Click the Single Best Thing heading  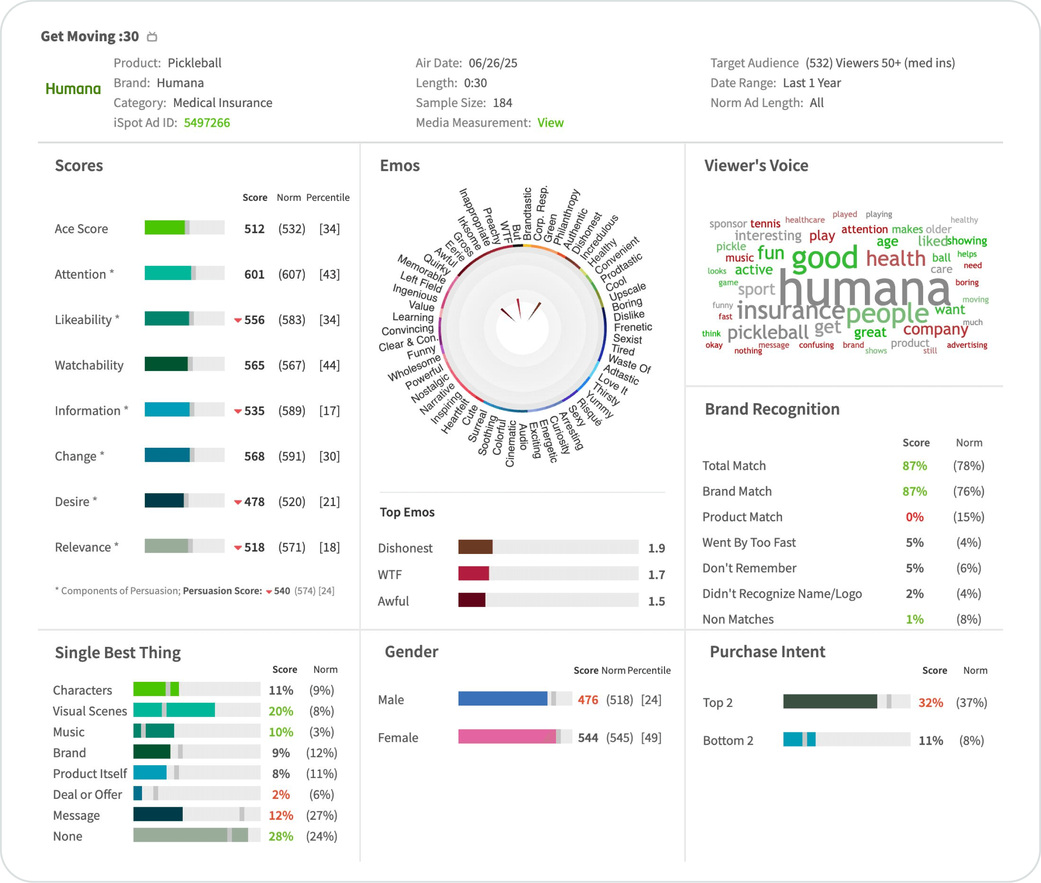[117, 653]
